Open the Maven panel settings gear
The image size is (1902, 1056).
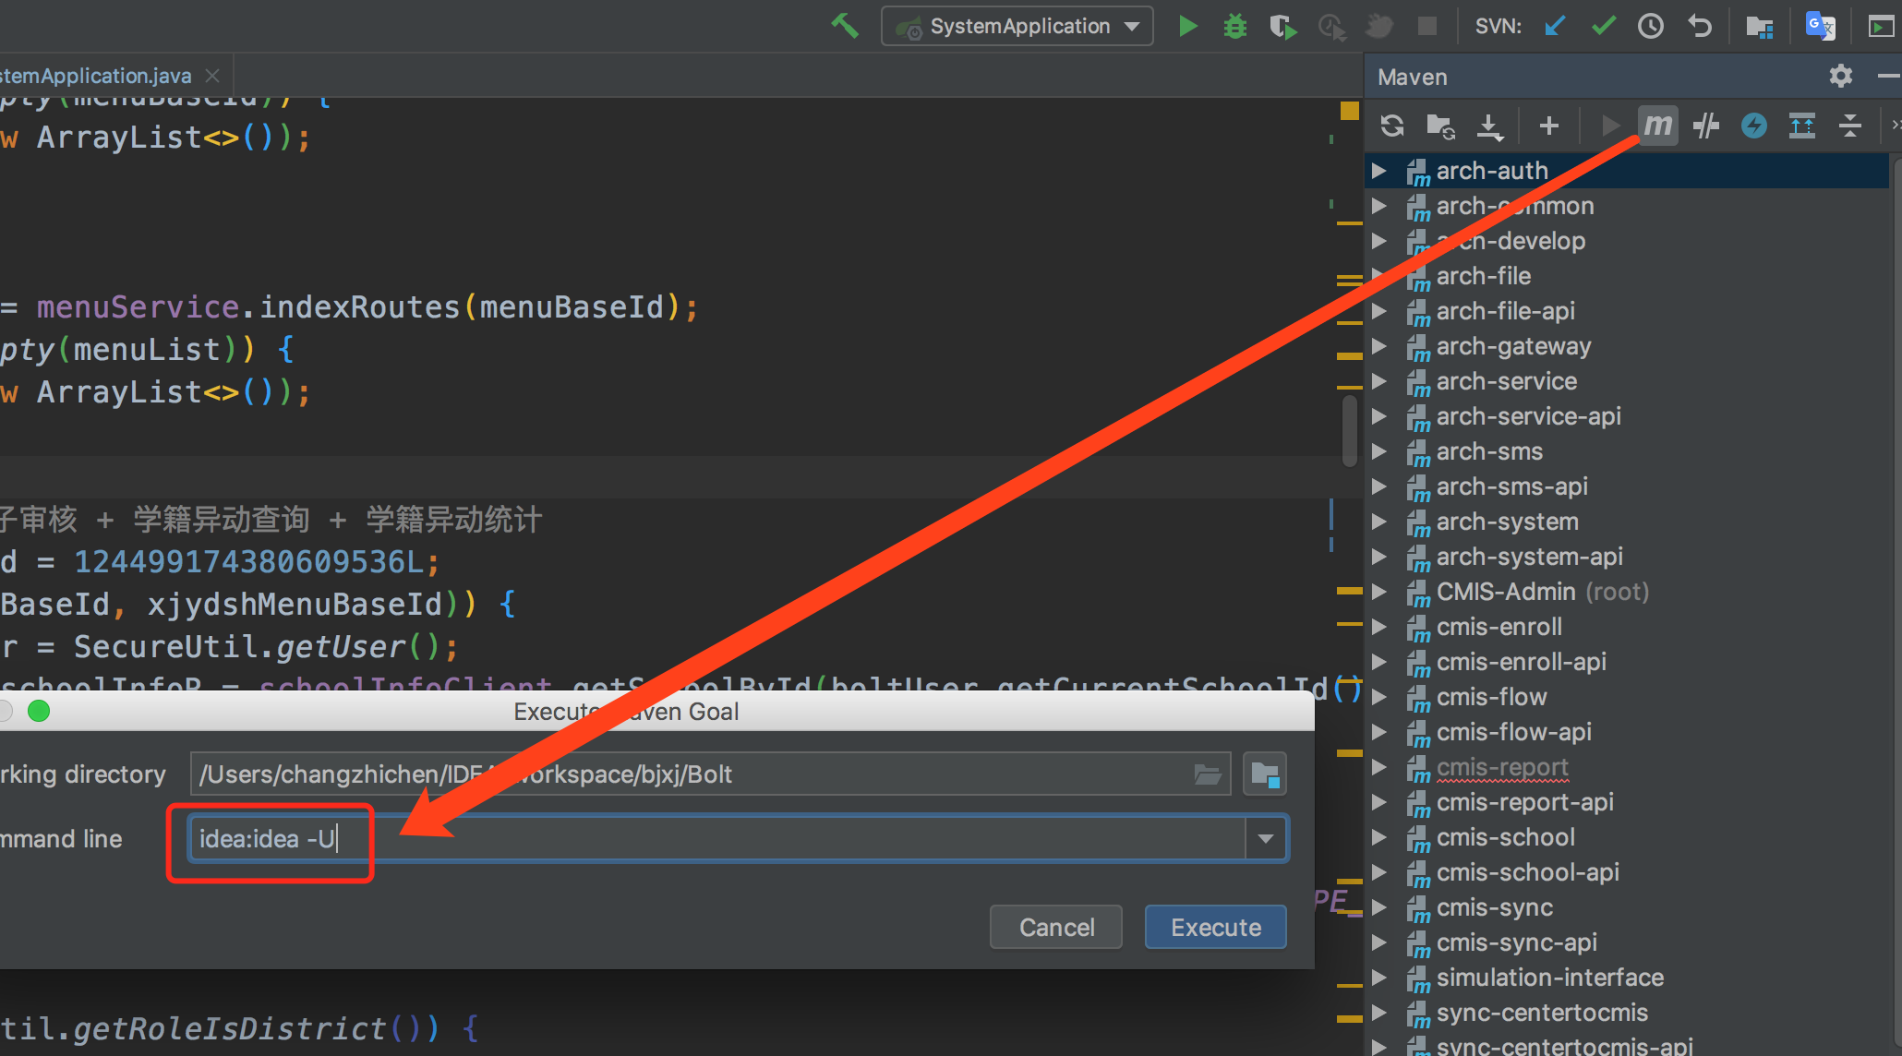(x=1841, y=76)
